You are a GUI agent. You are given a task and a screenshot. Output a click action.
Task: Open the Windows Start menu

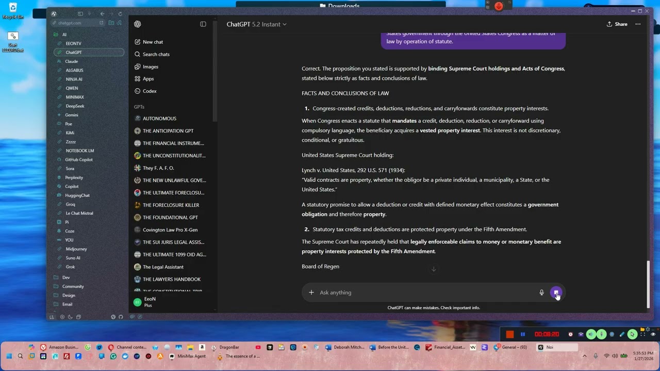tap(9, 356)
